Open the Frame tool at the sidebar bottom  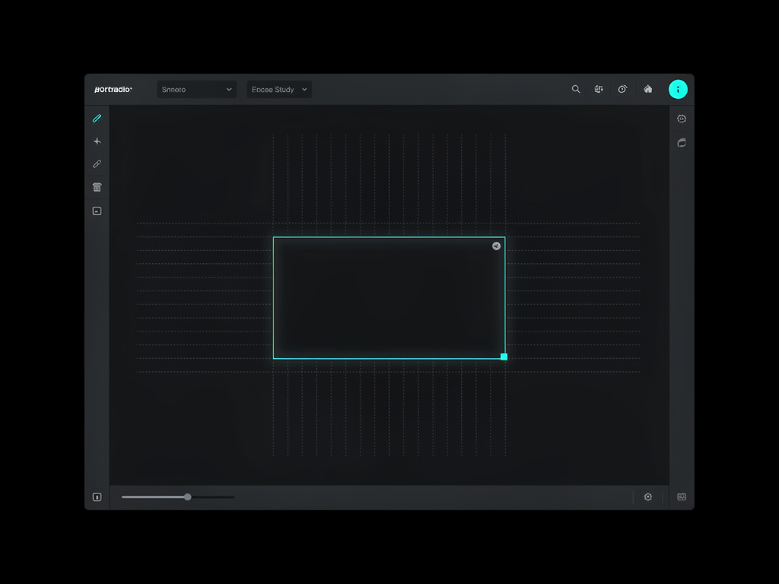tap(97, 211)
